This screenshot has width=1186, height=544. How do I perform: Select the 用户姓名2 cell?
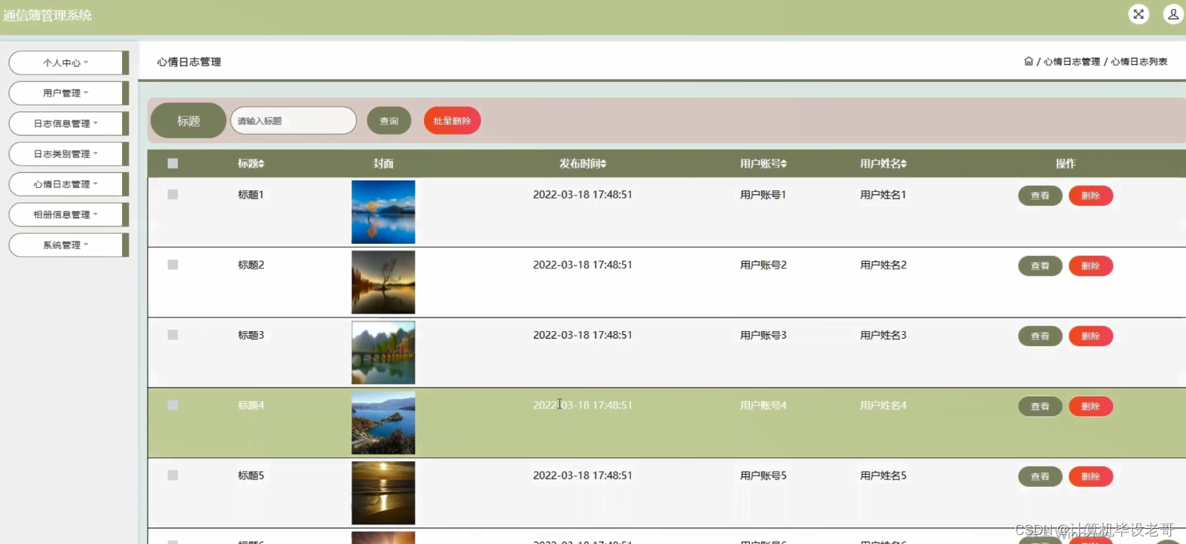883,265
